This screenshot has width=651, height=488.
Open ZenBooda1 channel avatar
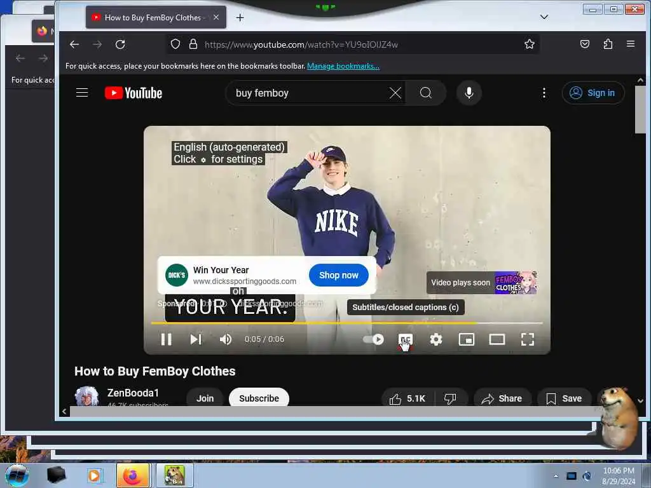pos(86,396)
